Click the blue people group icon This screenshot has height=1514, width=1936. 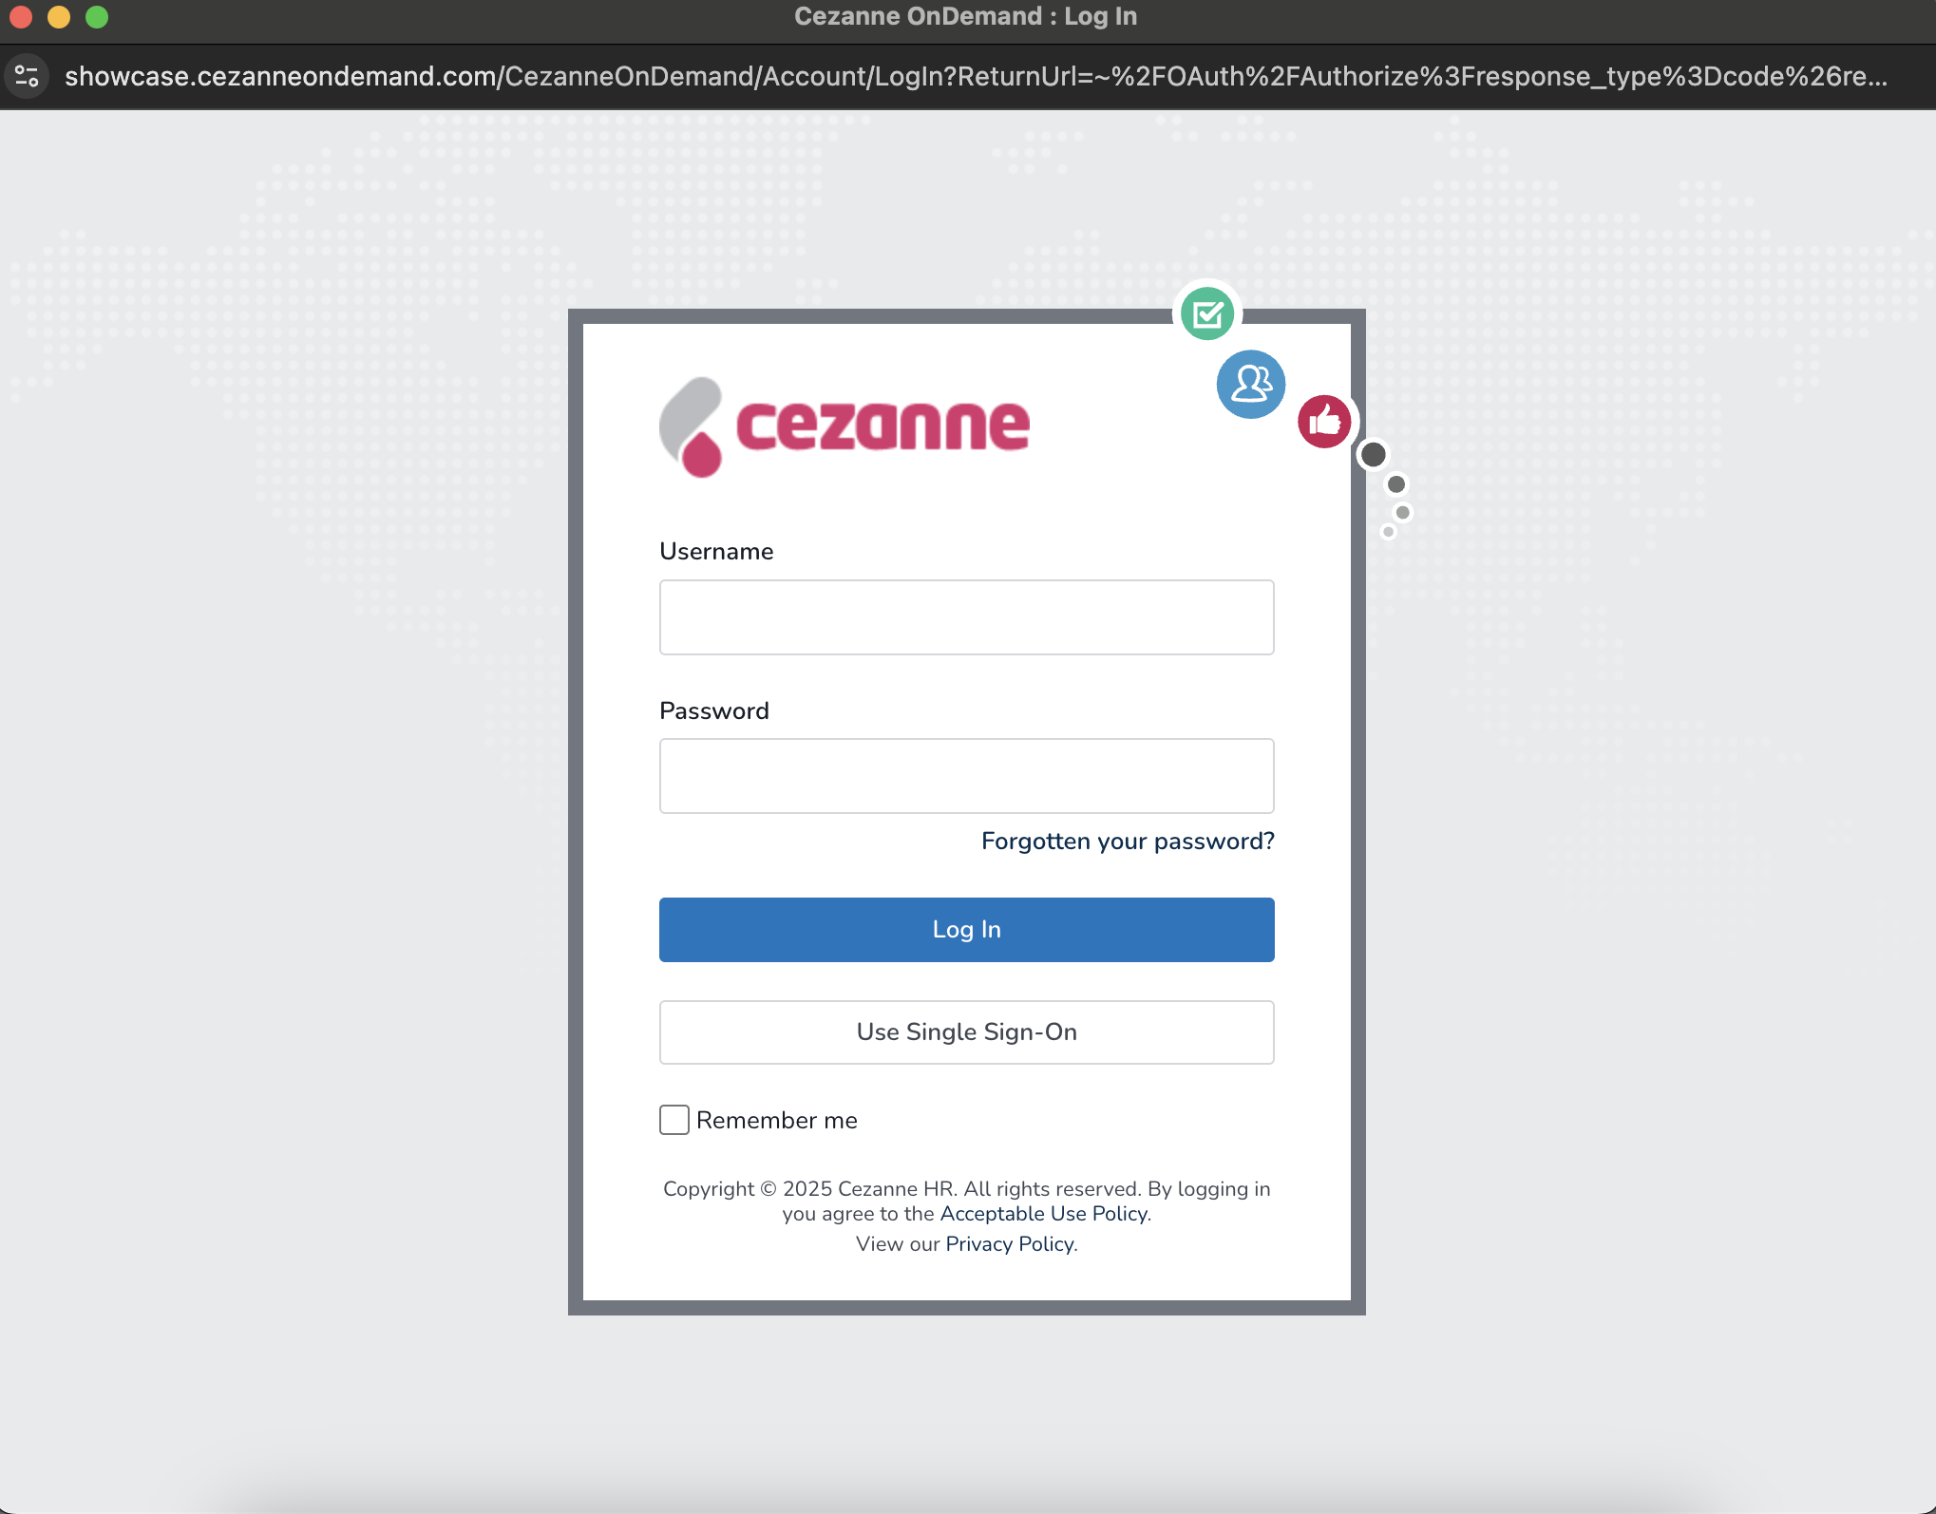(1251, 384)
